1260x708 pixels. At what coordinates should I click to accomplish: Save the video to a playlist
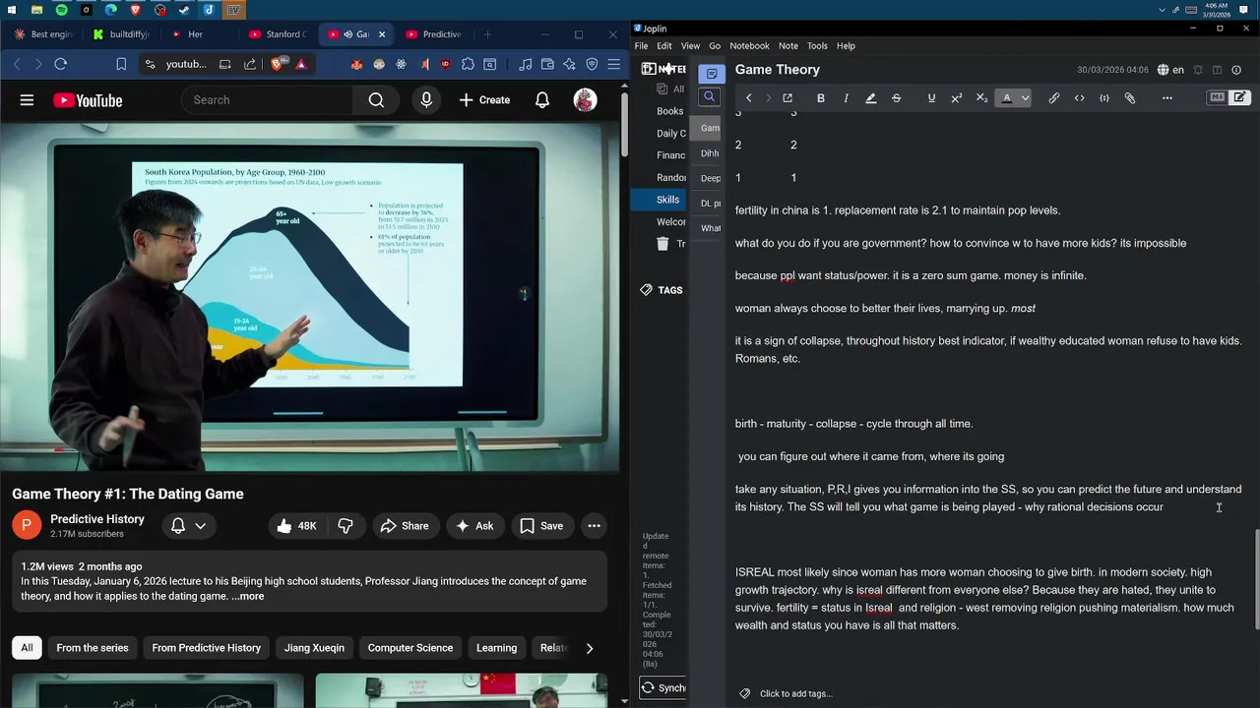click(x=541, y=526)
